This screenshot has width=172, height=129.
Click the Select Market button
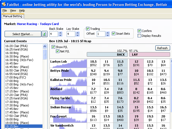[x=23, y=34]
